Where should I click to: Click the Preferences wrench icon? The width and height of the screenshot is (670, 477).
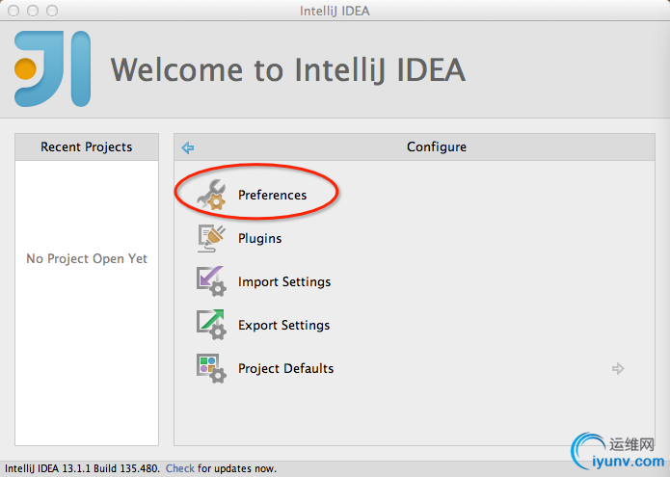210,195
